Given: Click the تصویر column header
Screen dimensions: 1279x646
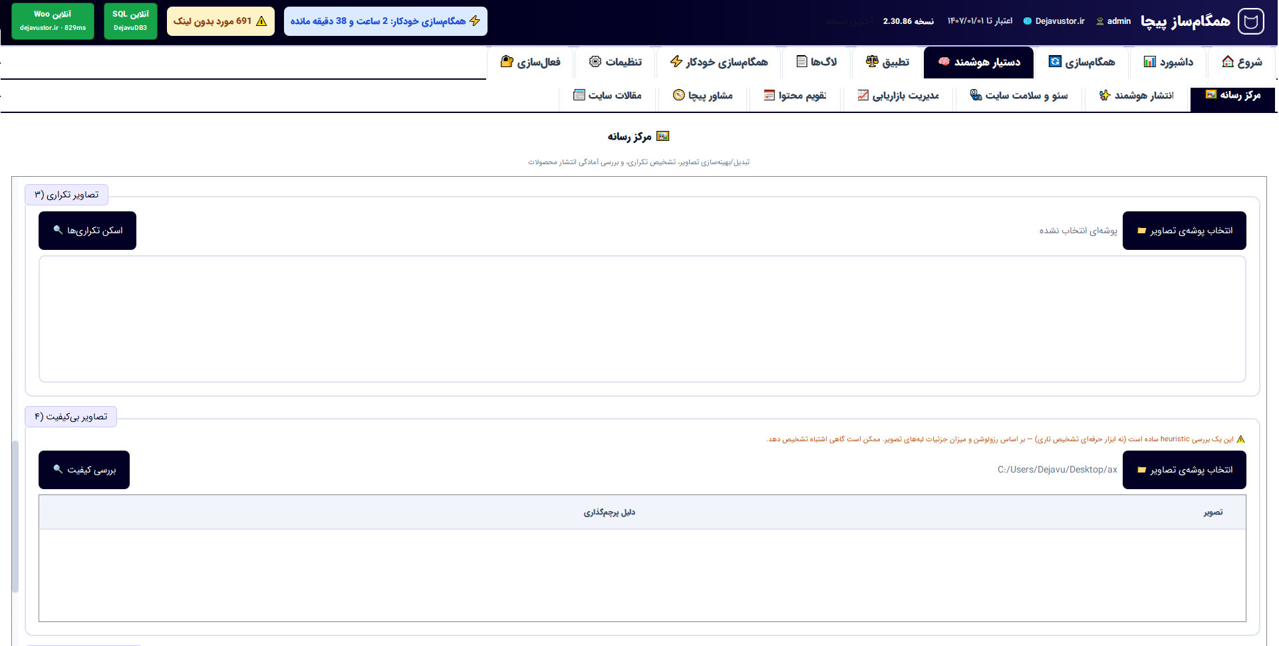Looking at the screenshot, I should click(1212, 512).
